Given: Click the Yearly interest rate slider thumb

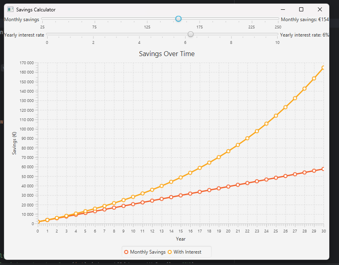Looking at the screenshot, I should [x=191, y=34].
